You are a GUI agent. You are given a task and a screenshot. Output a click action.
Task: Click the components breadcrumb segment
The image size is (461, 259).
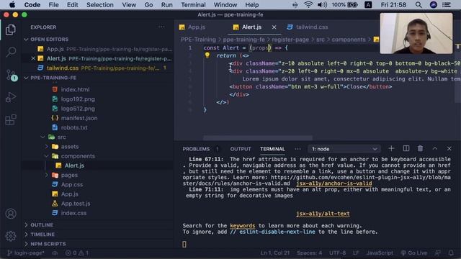(349, 40)
